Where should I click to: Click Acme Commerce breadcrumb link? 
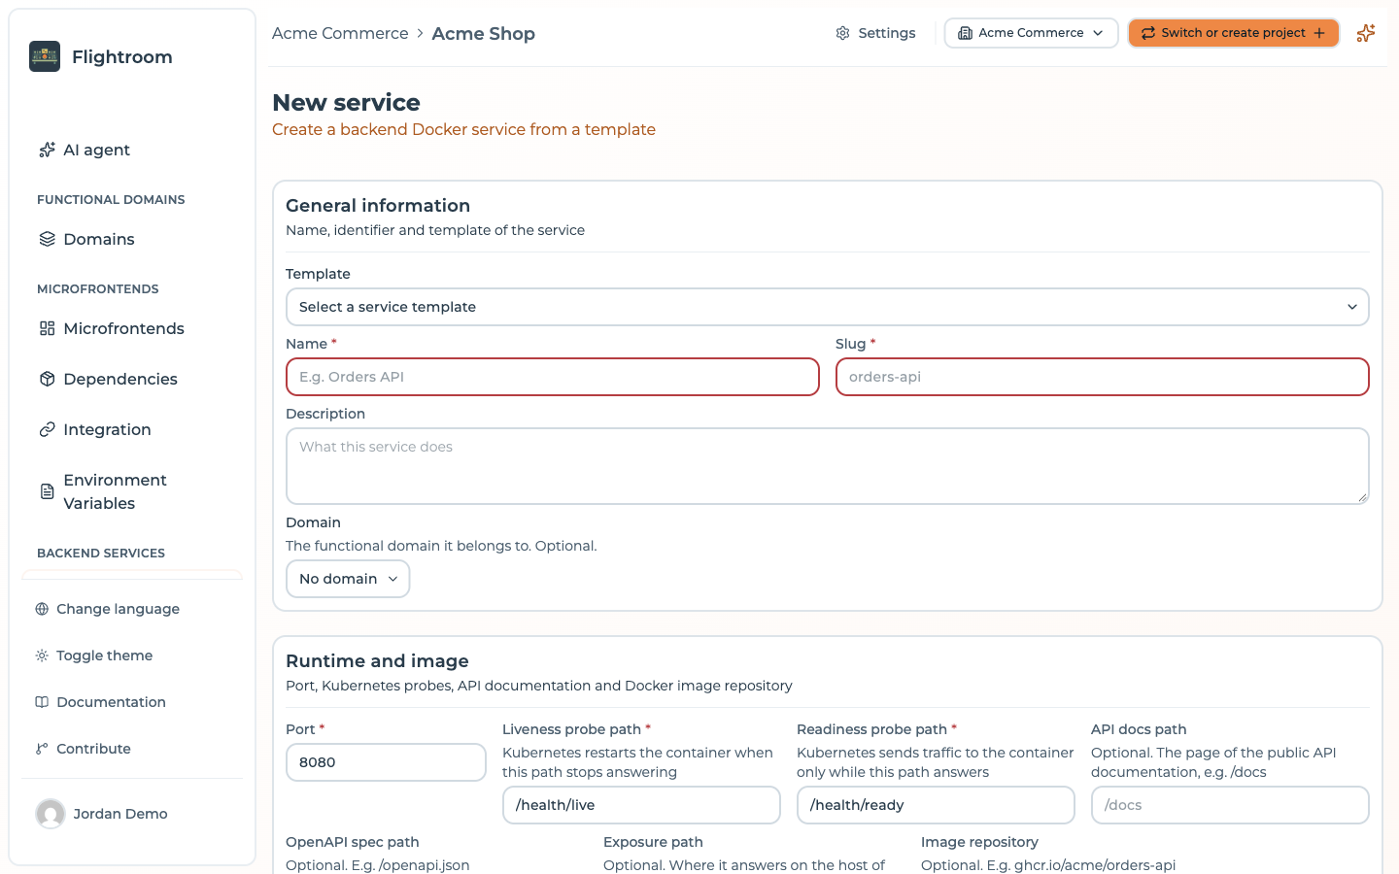click(340, 33)
